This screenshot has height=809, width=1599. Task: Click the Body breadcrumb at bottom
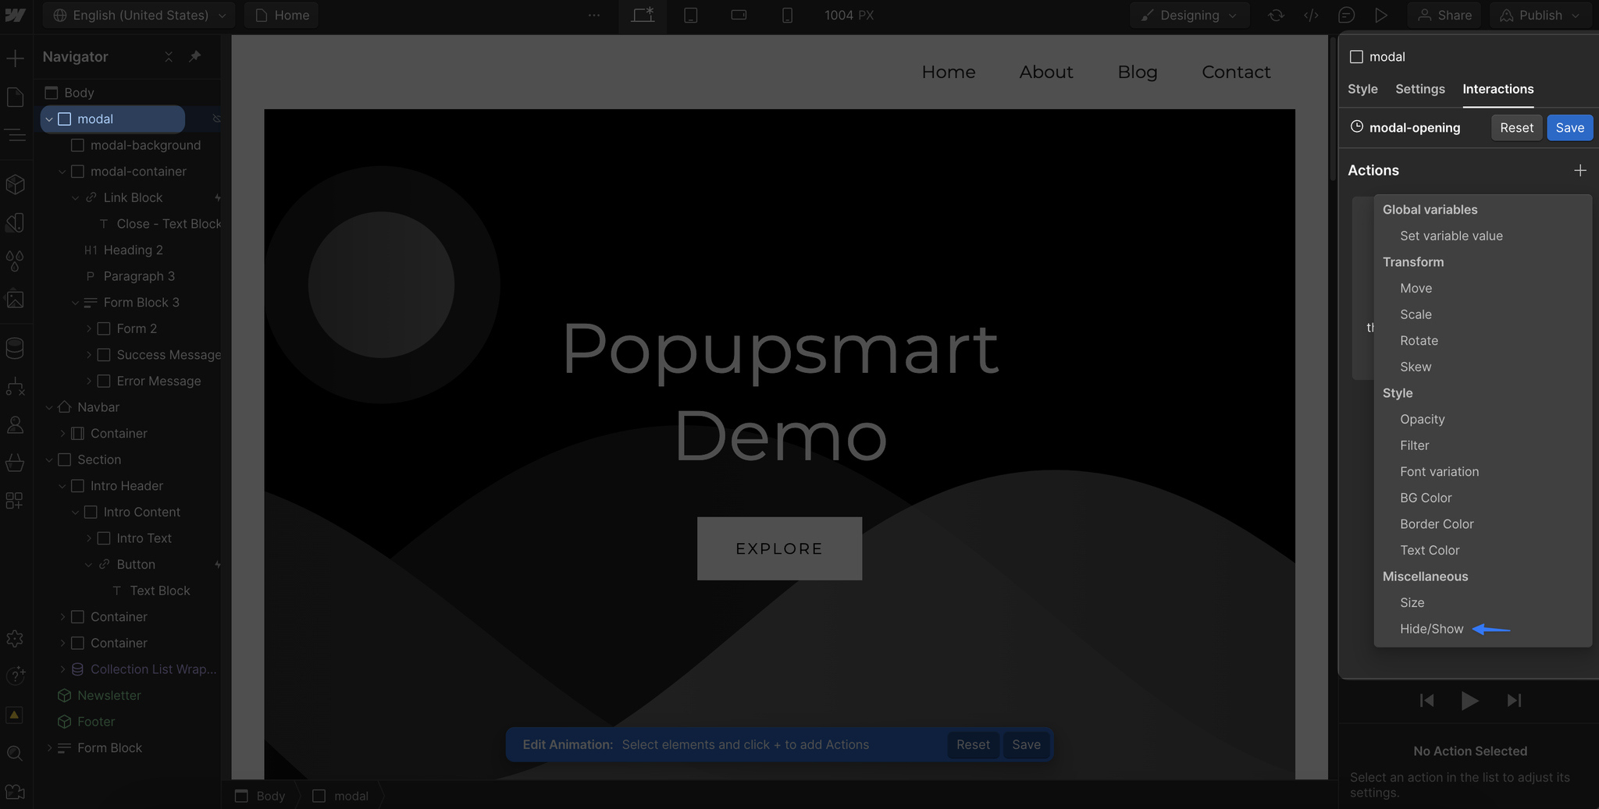click(x=262, y=796)
